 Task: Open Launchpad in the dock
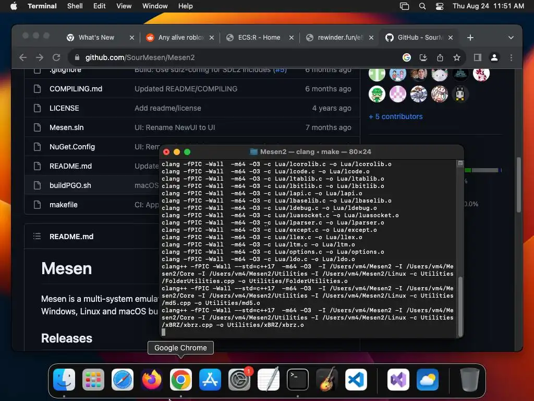pos(93,380)
